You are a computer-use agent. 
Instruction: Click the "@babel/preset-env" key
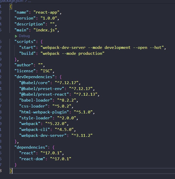pos(42,88)
